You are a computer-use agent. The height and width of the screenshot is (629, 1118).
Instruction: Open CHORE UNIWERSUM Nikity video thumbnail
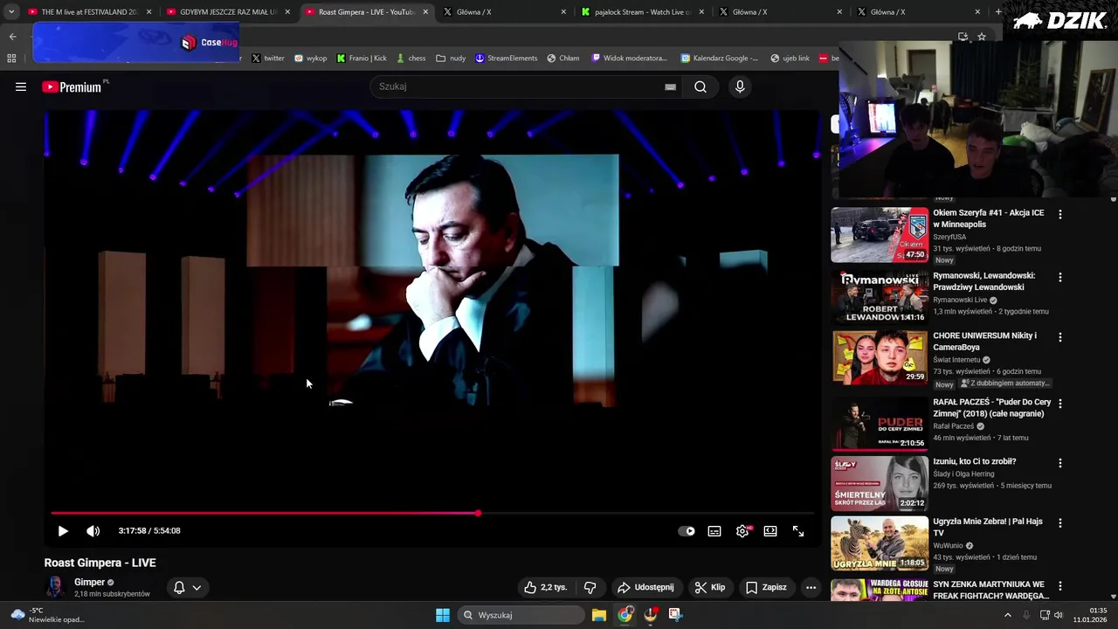[x=880, y=357]
